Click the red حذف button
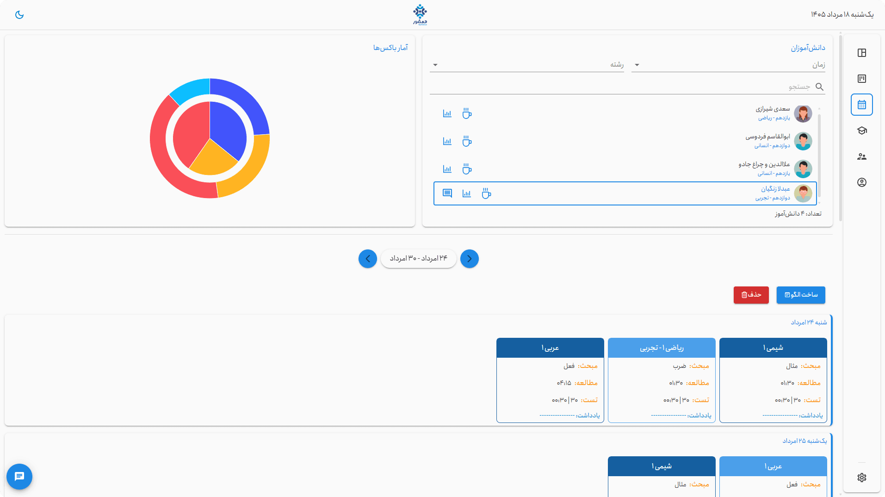This screenshot has width=885, height=497. point(751,295)
